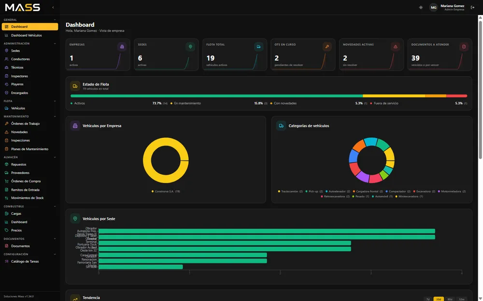Viewport: 483px width, 301px height.
Task: Click the Vehículos truck icon in sidebar
Action: tap(6, 108)
